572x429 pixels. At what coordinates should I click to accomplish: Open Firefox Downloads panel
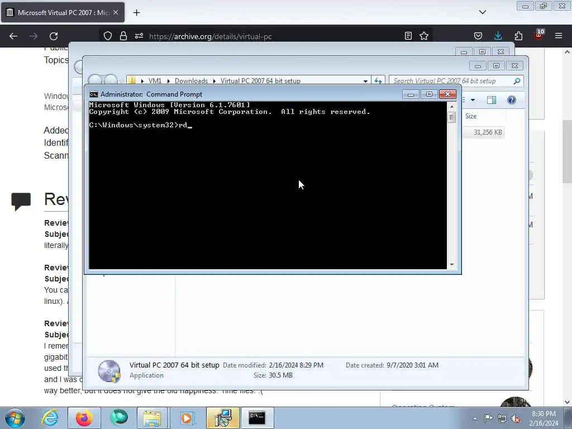[498, 36]
